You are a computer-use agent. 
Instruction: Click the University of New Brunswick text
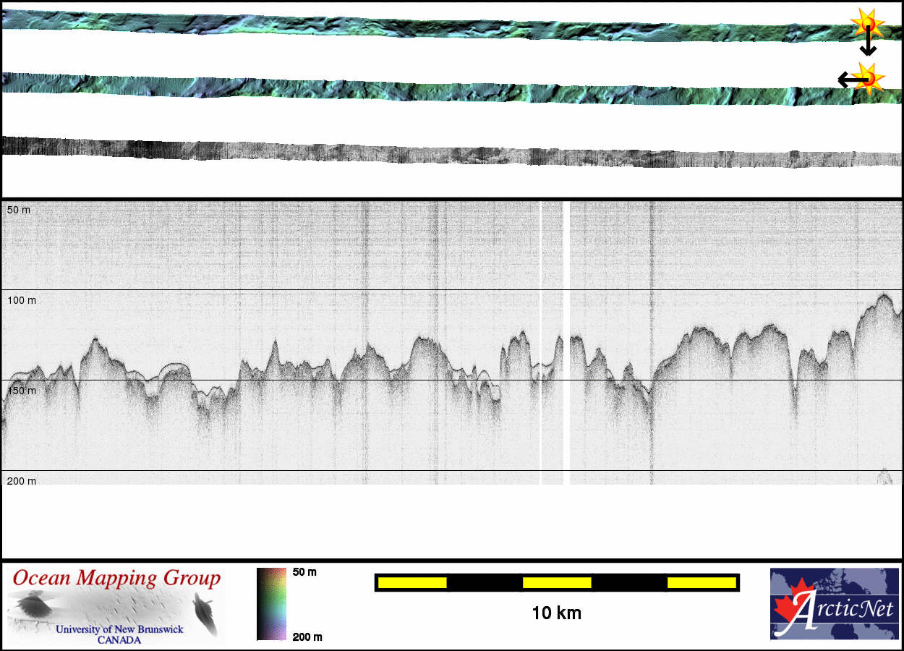point(119,629)
